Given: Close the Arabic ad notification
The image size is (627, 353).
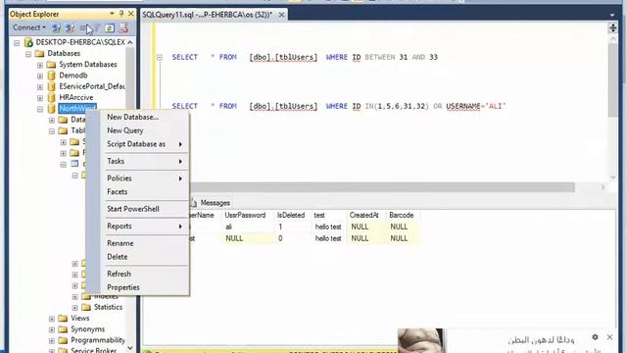Looking at the screenshot, I should click(x=609, y=337).
